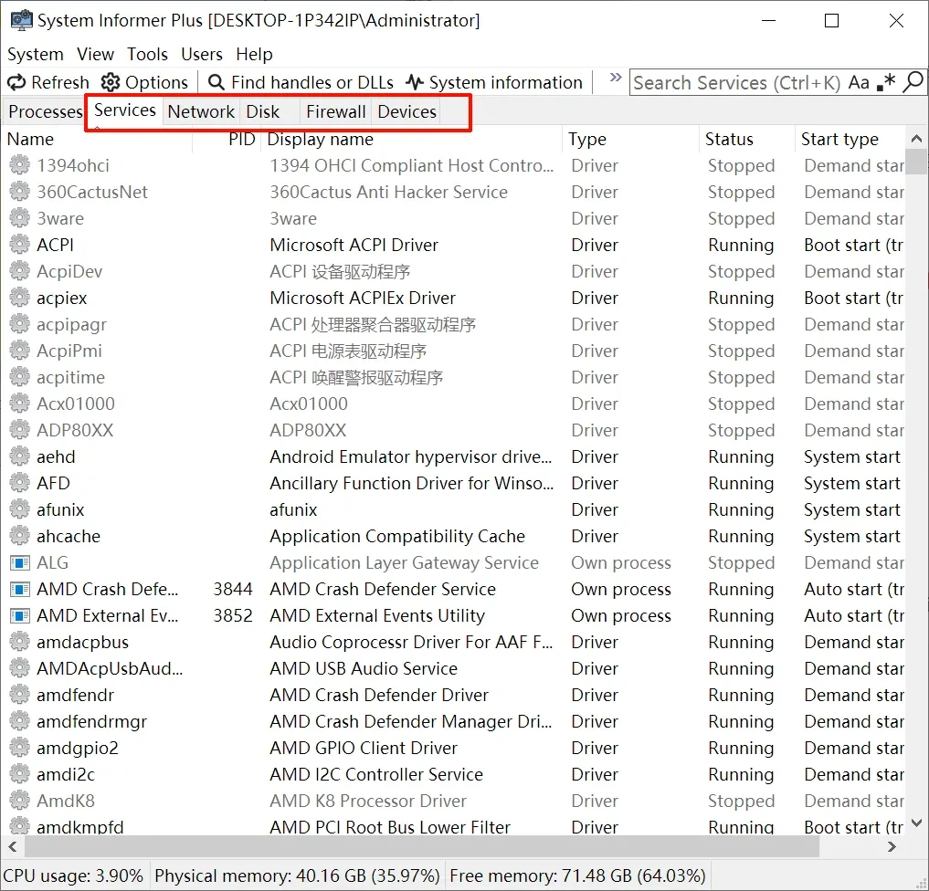929x891 pixels.
Task: Switch to the Network tab
Action: [x=201, y=111]
